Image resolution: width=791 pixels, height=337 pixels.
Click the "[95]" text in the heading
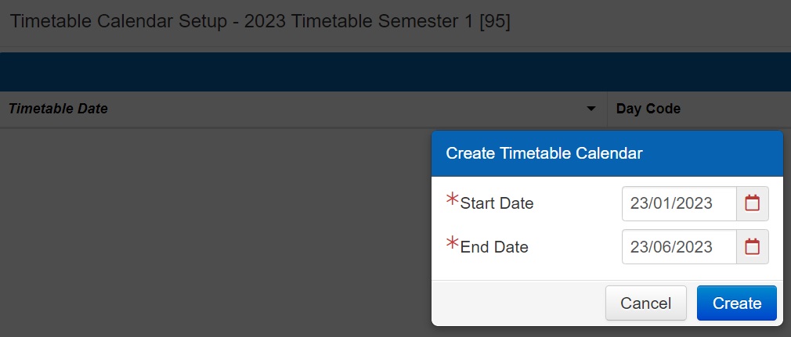pyautogui.click(x=493, y=22)
